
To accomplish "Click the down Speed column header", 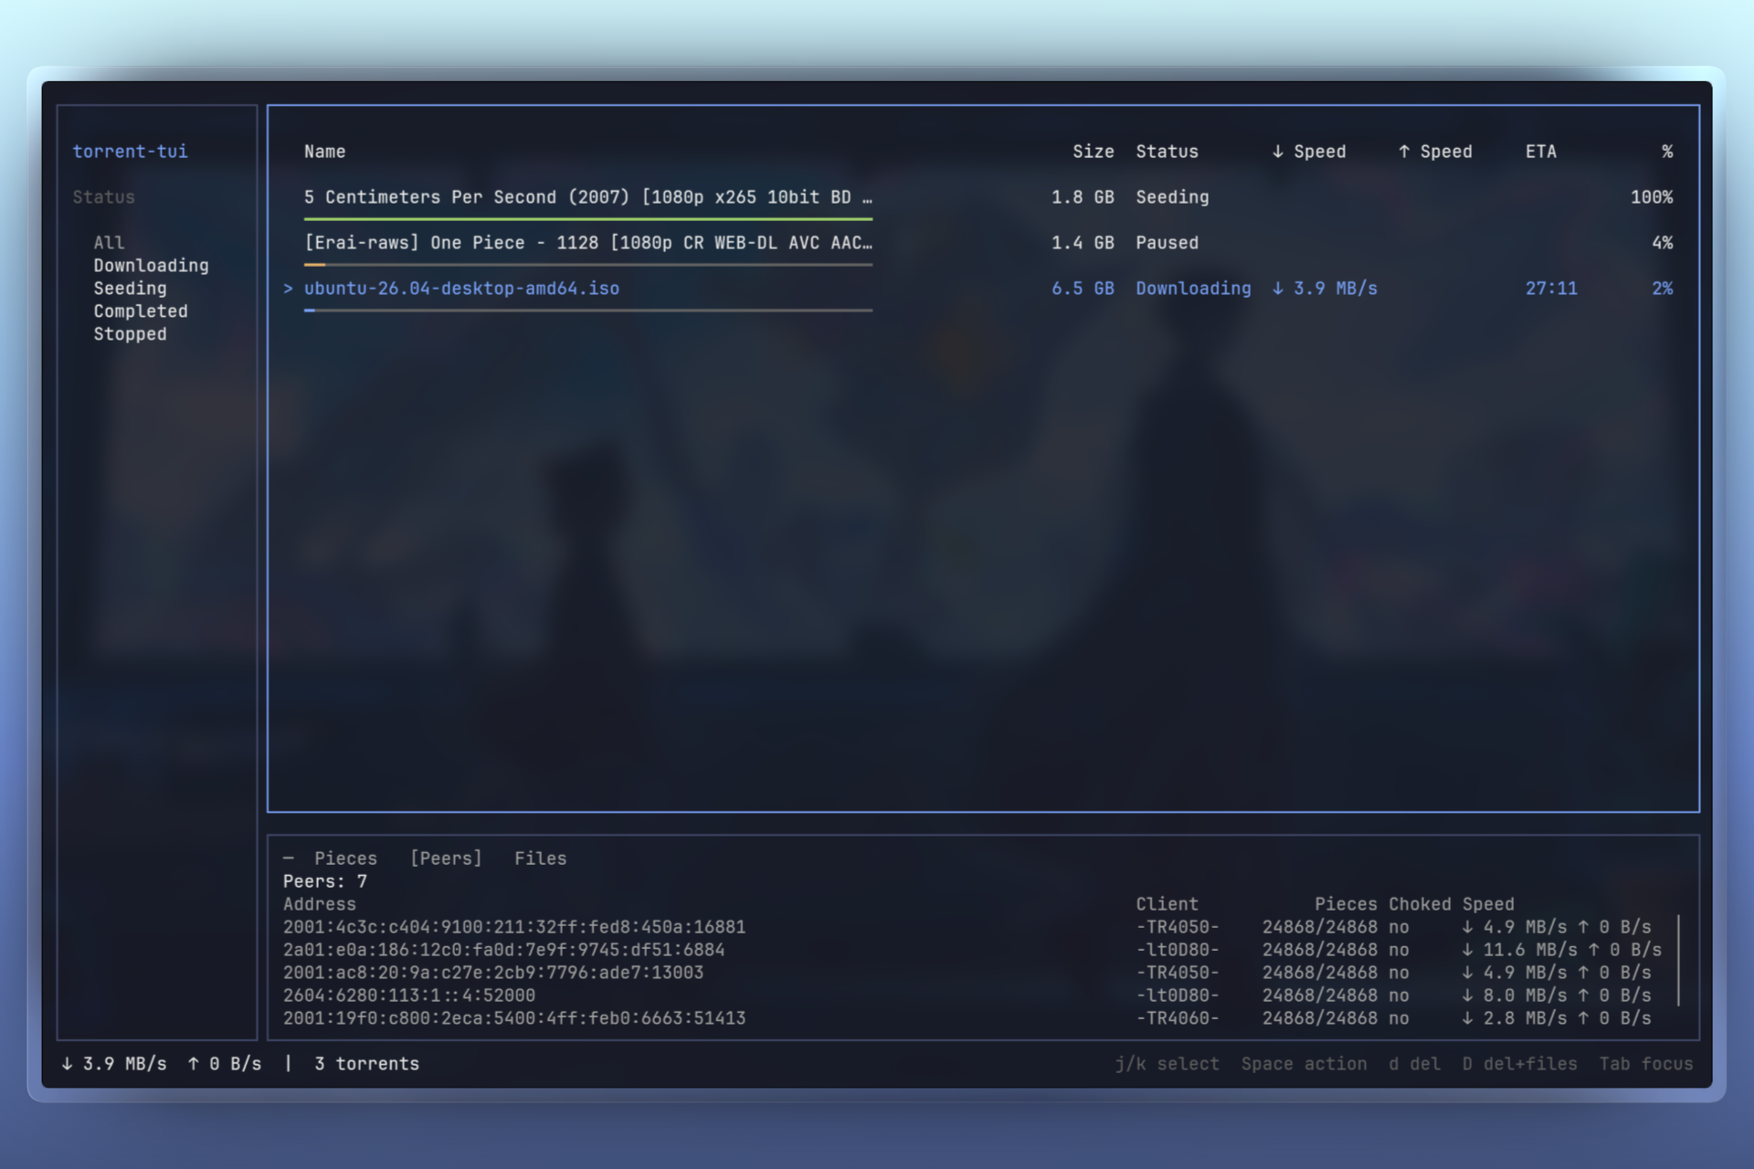I will (1308, 152).
